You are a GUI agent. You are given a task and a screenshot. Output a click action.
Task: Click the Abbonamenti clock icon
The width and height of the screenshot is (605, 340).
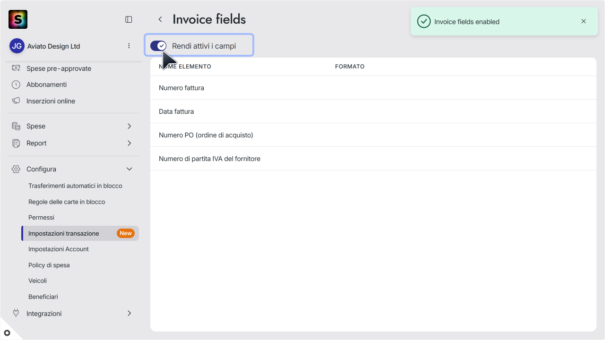coord(16,85)
